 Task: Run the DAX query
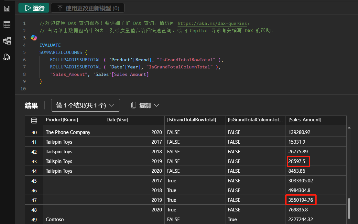pyautogui.click(x=34, y=8)
